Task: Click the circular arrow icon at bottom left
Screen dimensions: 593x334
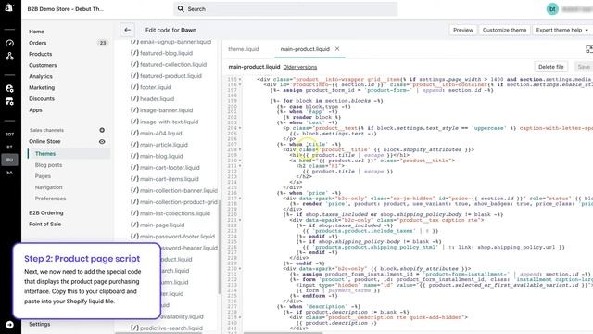Action: tap(9, 325)
